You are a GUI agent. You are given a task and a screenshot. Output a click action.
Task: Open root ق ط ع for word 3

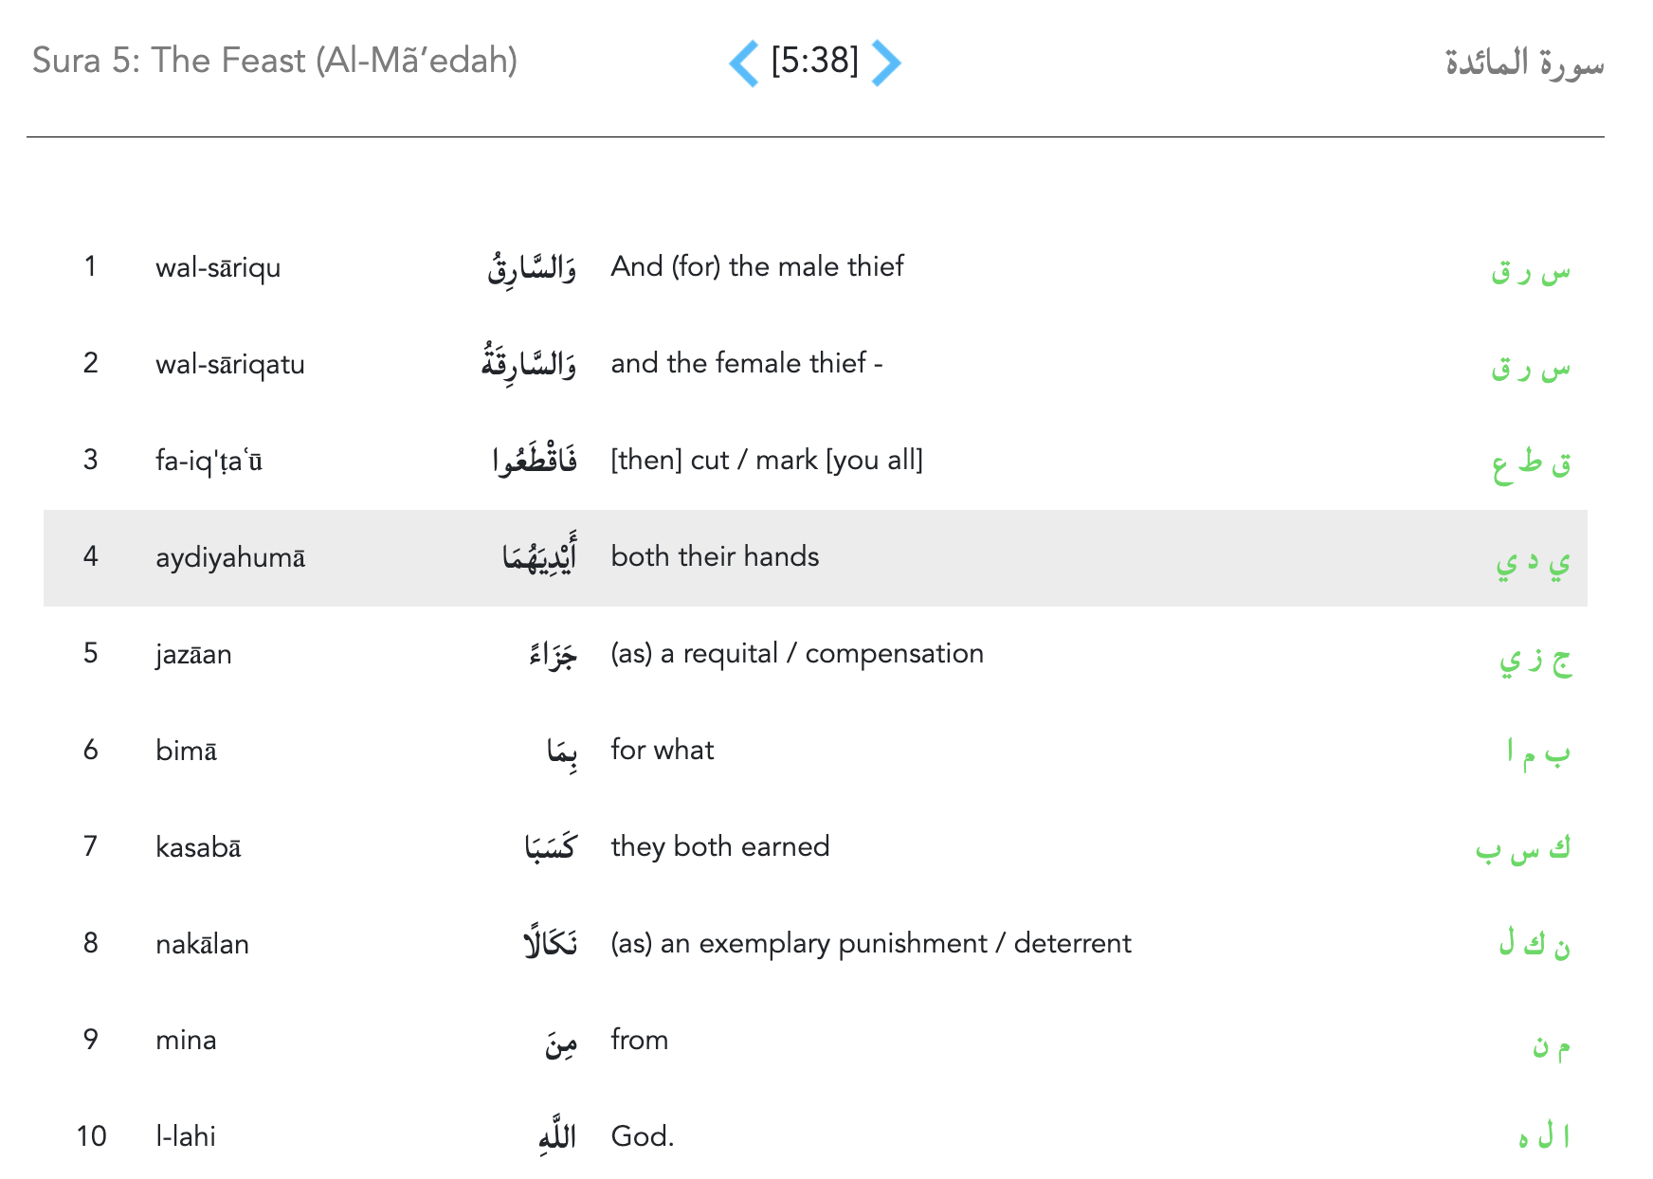click(1530, 464)
